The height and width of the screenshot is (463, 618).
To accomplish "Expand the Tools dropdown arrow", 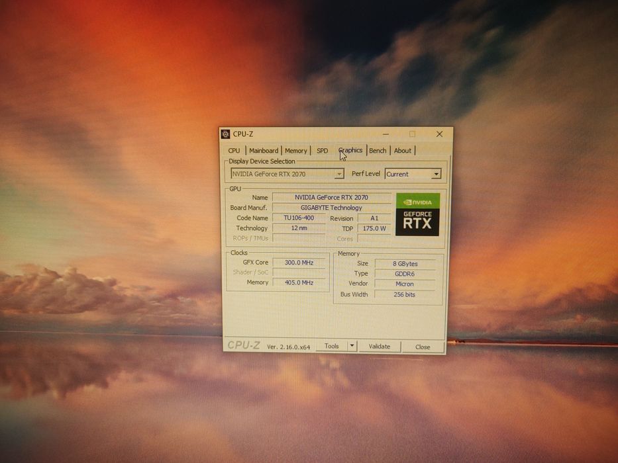I will click(x=352, y=346).
